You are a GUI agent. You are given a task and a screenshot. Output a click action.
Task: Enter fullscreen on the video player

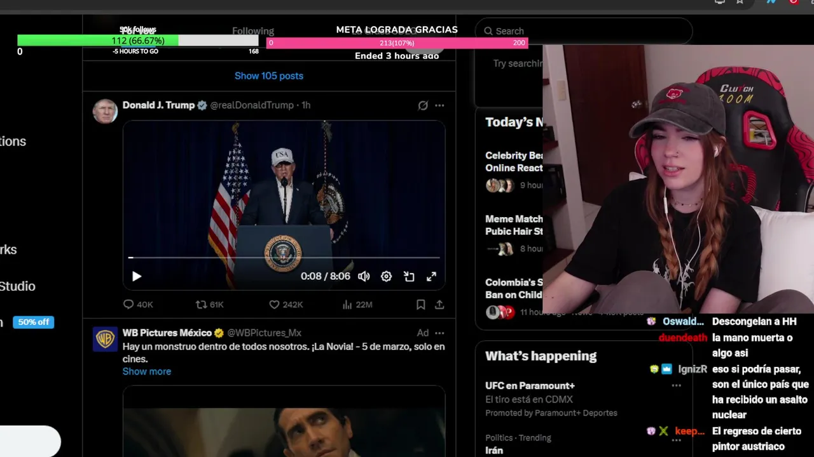[431, 277]
